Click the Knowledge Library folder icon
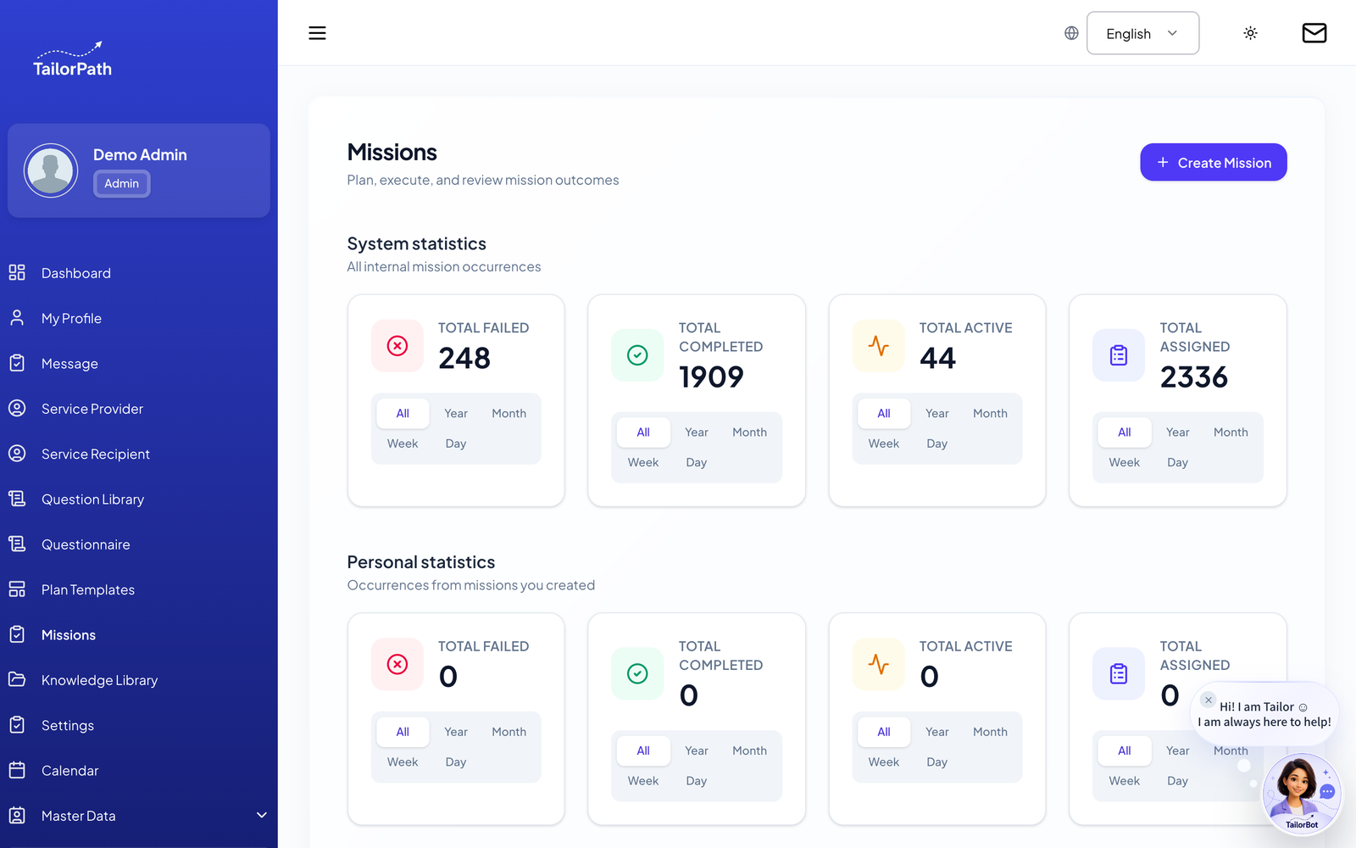 pyautogui.click(x=17, y=679)
